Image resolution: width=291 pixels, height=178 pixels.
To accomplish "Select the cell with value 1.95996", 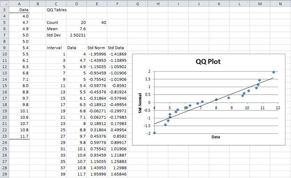I will pos(97,174).
